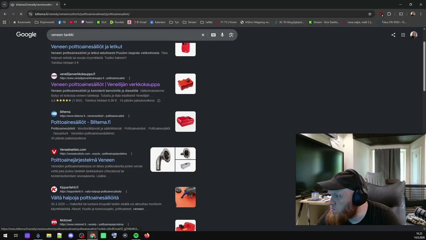Open Veneilijän verkkokauppa polttoainesäiliöt result title

(x=105, y=84)
